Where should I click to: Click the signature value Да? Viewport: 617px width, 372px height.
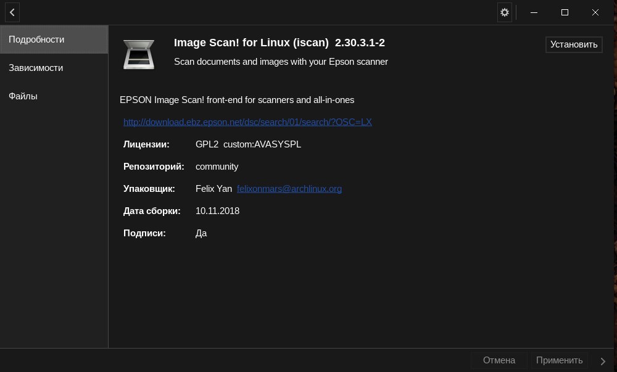click(x=201, y=233)
